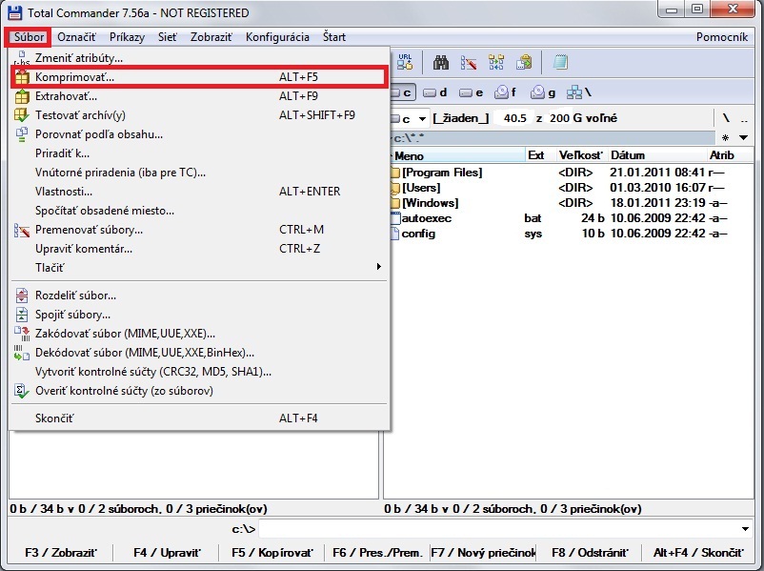Click the synchronize directories toolbar icon

click(x=496, y=62)
